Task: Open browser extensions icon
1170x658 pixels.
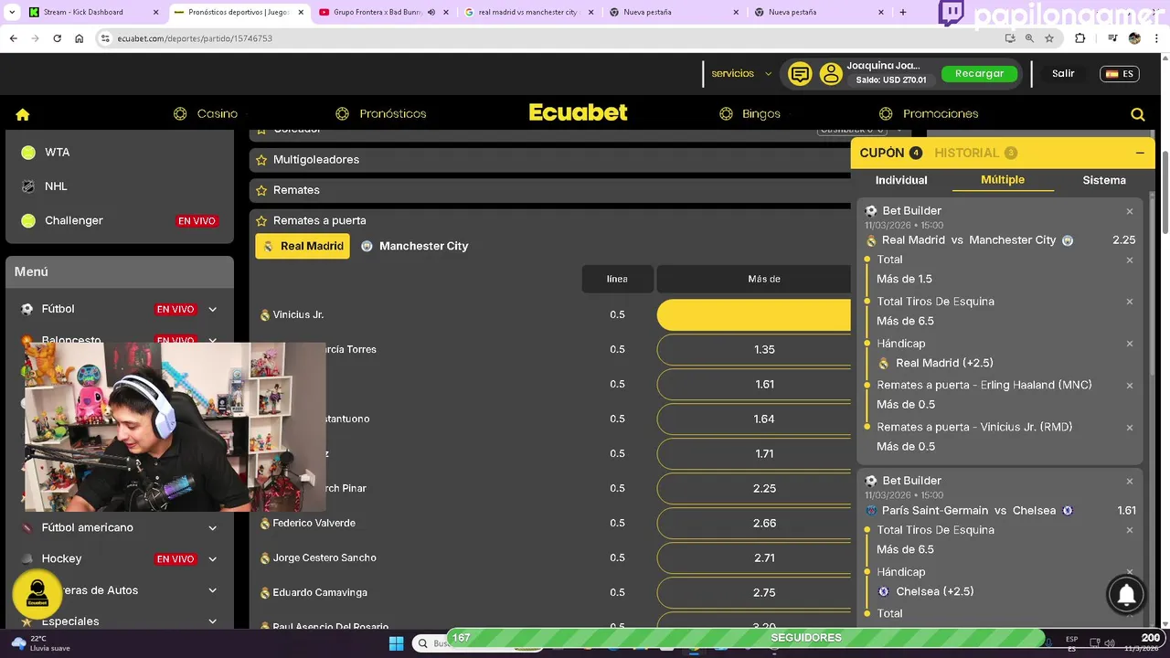Action: (1080, 38)
